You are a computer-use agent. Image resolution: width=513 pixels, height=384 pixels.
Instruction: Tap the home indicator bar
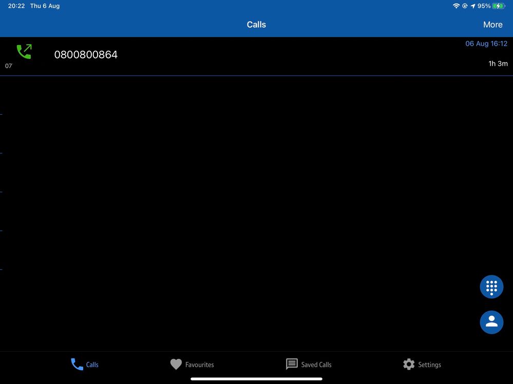(256, 379)
